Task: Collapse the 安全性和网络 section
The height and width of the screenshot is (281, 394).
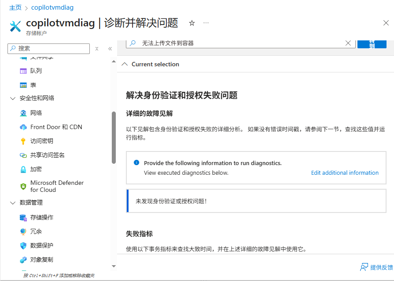Action: [x=13, y=98]
